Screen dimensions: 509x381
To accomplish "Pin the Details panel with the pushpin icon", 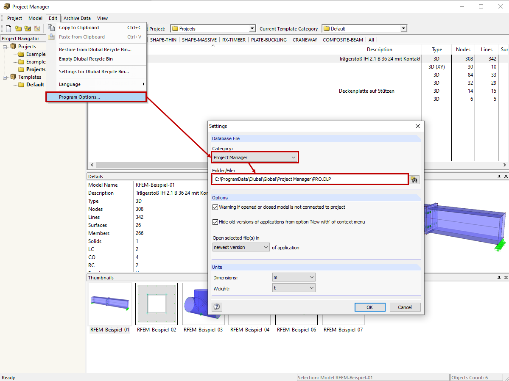I will coord(500,177).
